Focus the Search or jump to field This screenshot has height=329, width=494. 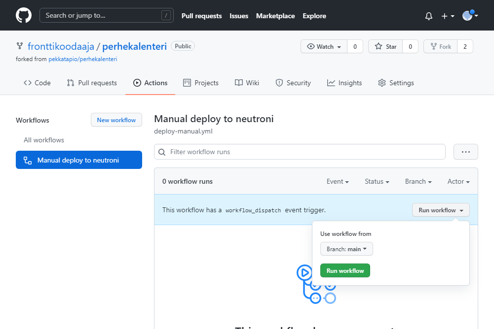click(107, 15)
